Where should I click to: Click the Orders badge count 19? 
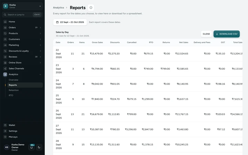[36, 28]
